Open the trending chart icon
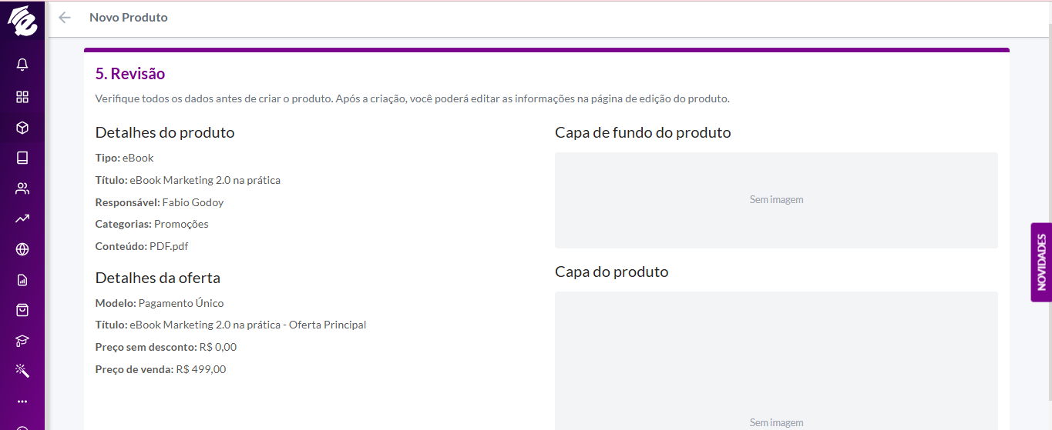Image resolution: width=1052 pixels, height=430 pixels. pyautogui.click(x=22, y=218)
